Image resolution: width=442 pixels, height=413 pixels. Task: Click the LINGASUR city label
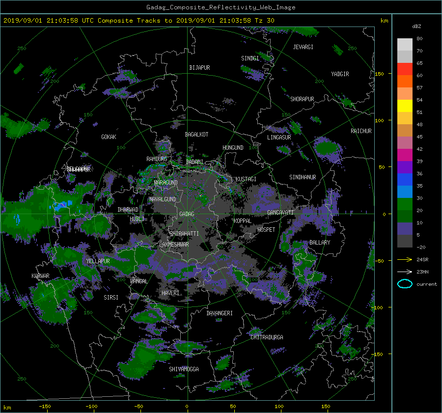coord(279,138)
